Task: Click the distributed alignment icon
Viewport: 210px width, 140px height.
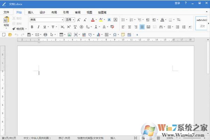Action: [x=148, y=27]
